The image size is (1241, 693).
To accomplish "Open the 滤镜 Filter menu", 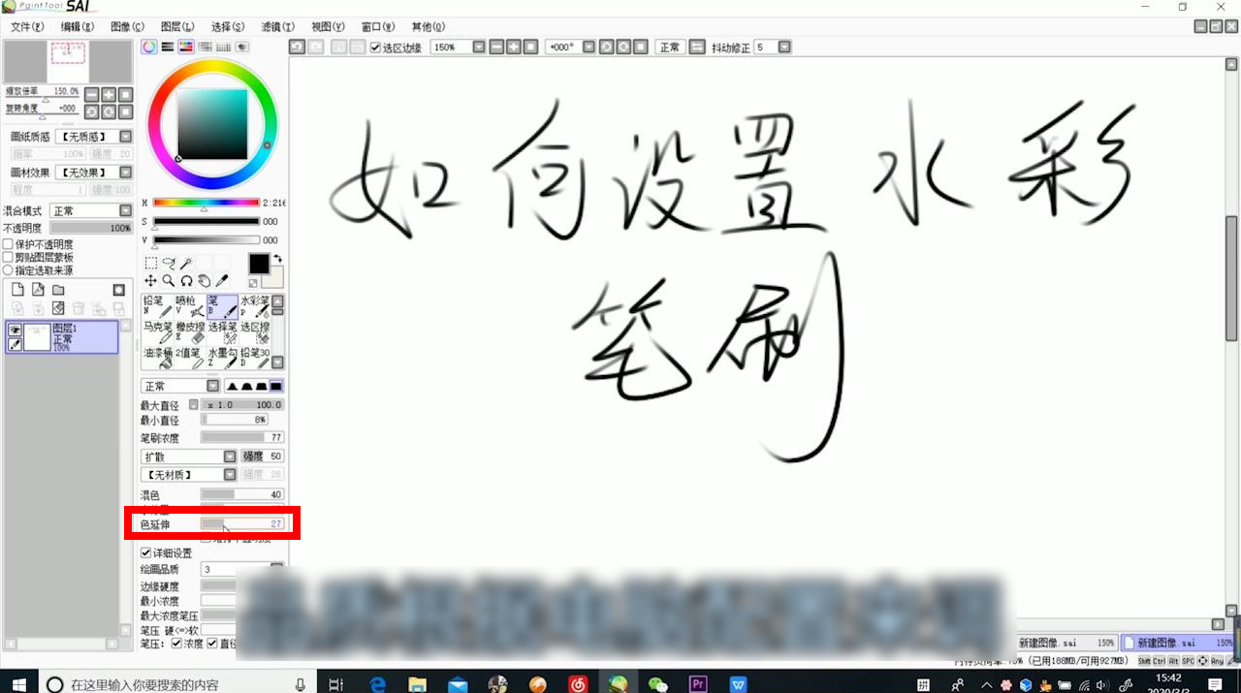I will (x=276, y=26).
